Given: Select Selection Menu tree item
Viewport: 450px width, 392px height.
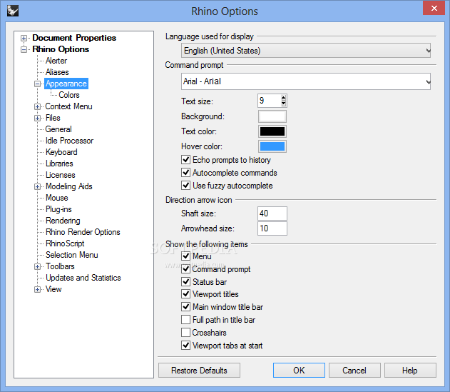Looking at the screenshot, I should (x=72, y=255).
